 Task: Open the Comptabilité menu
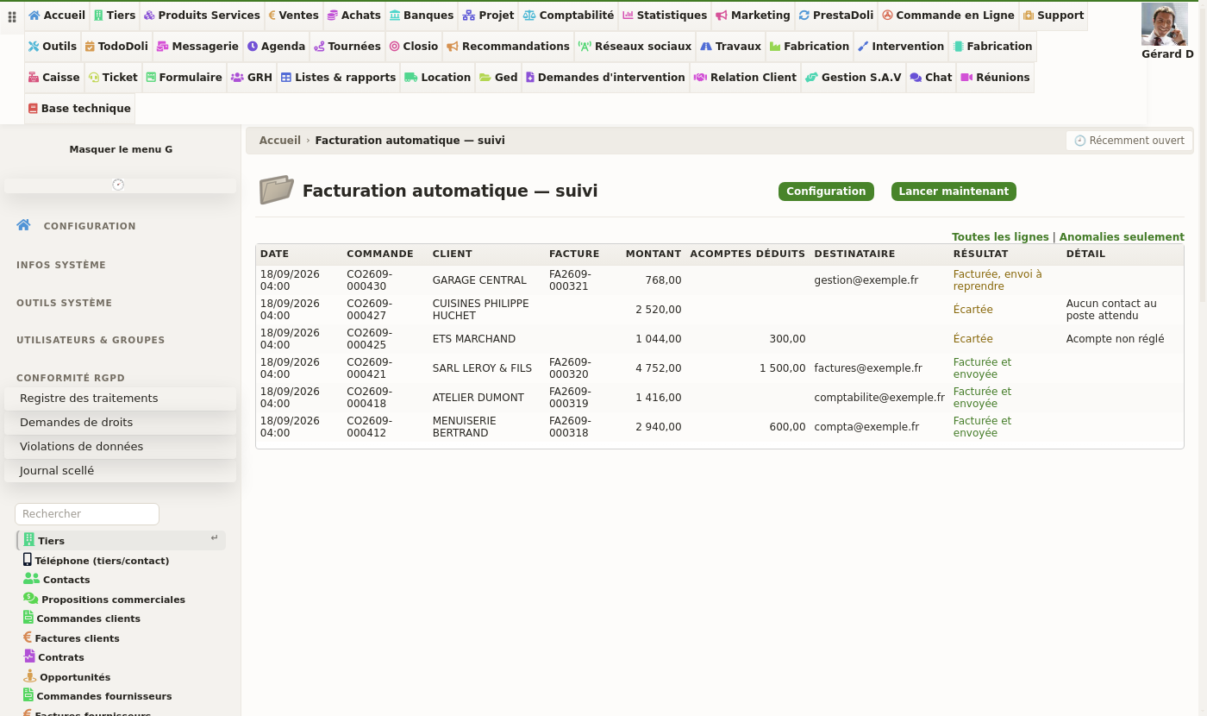coord(568,16)
